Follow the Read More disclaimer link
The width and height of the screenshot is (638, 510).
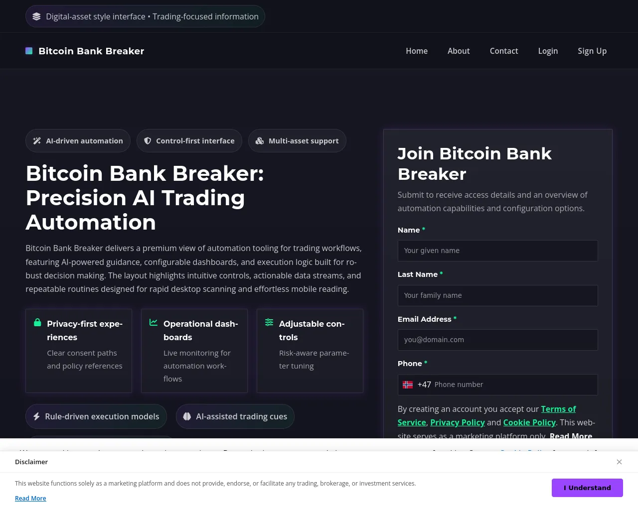click(30, 498)
